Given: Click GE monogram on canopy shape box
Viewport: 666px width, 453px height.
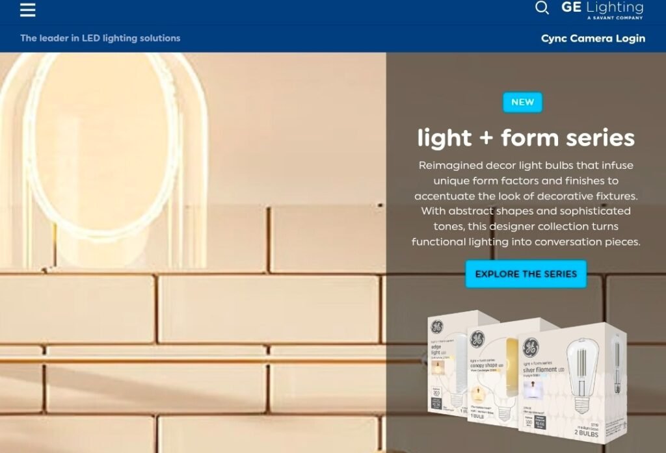Looking at the screenshot, I should [477, 339].
